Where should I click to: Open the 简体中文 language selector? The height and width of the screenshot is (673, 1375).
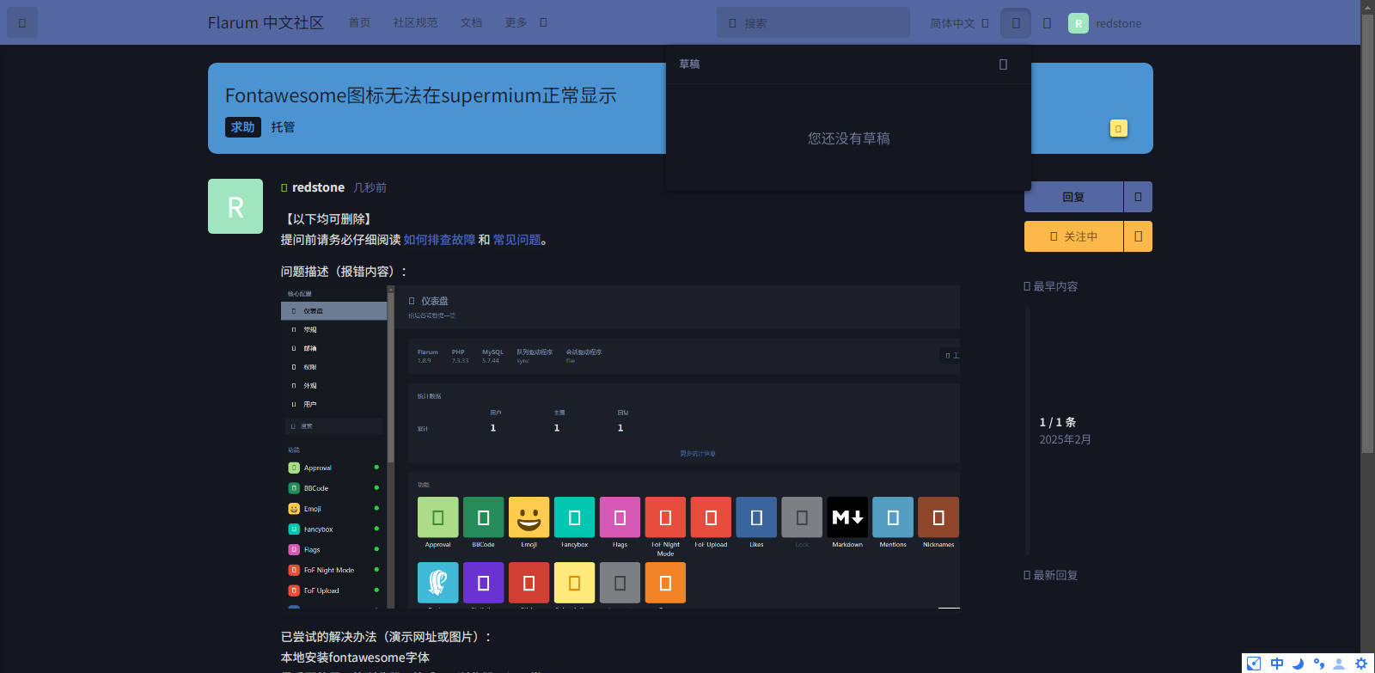959,23
